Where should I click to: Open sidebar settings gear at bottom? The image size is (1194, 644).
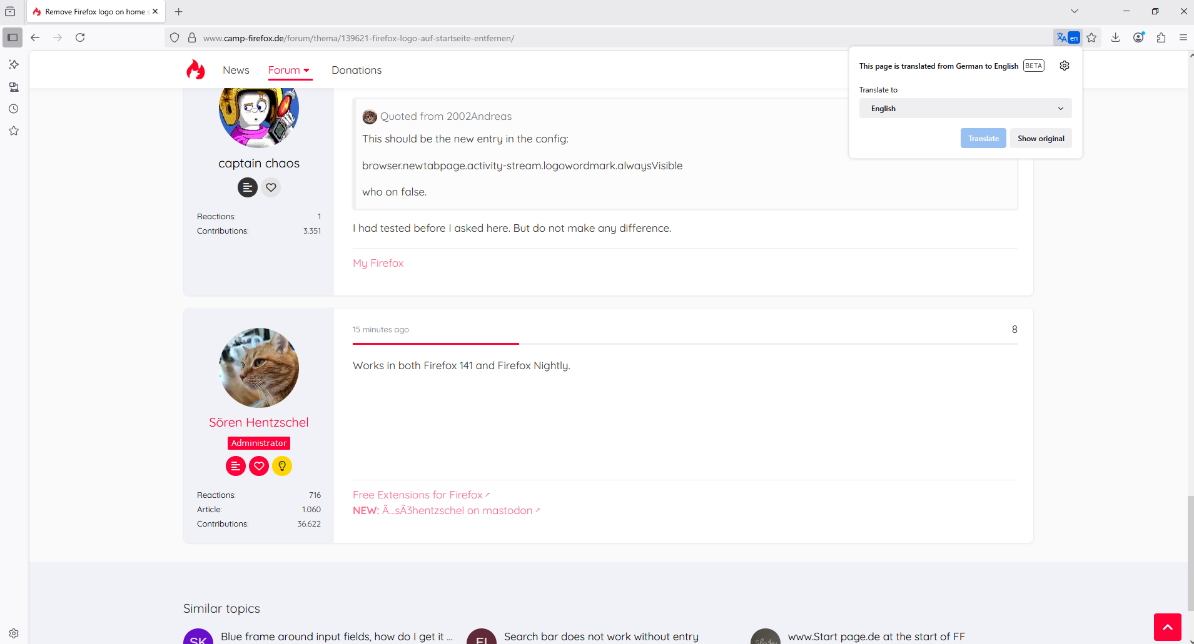(14, 633)
